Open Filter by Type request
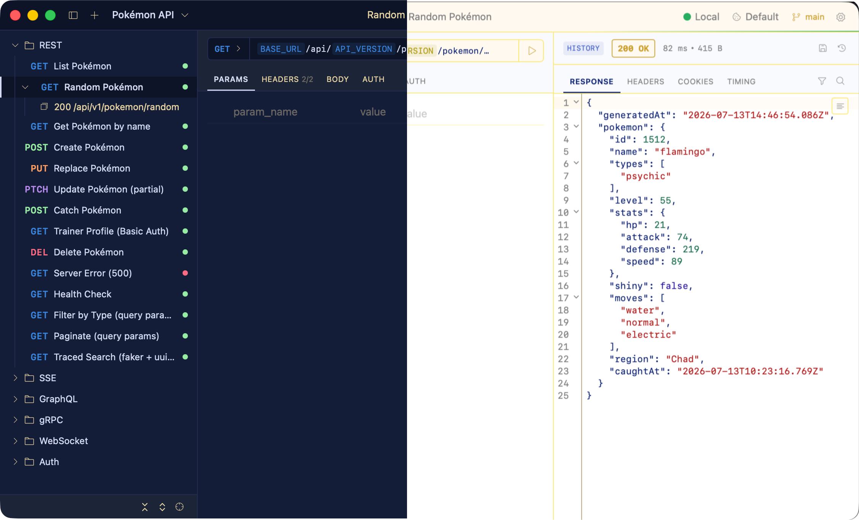Screen dimensions: 859x520 click(99, 315)
